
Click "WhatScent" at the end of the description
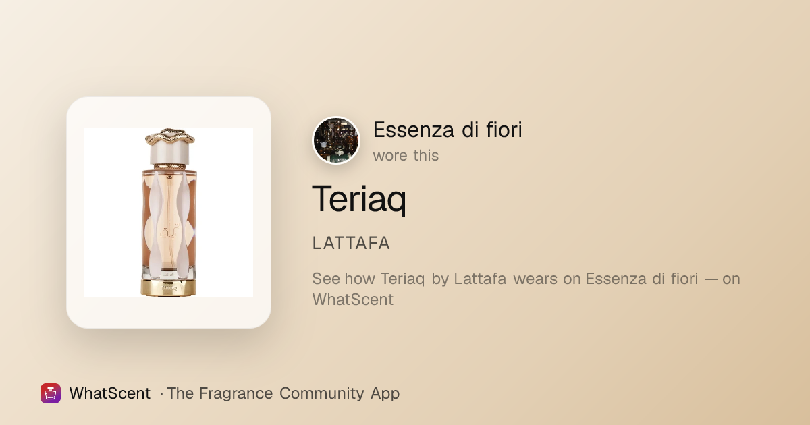(352, 300)
